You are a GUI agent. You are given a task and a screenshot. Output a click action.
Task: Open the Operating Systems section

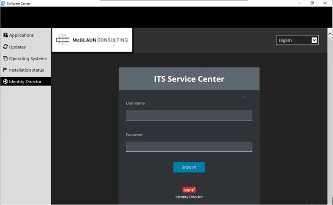[26, 59]
